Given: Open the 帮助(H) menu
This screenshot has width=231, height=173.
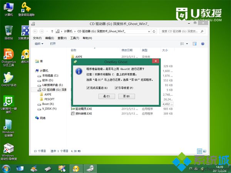Looking at the screenshot, I should click(x=87, y=38).
